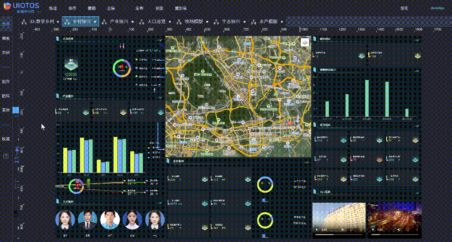452x242 pixels.
Task: Click the 2022 label on bar chart
Action: (86, 175)
